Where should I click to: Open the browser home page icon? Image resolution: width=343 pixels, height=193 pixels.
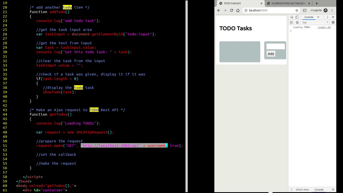pos(238,10)
